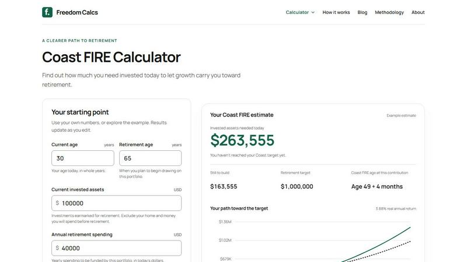Open the Freedom Calcs home link text
Image resolution: width=467 pixels, height=262 pixels.
[x=77, y=12]
